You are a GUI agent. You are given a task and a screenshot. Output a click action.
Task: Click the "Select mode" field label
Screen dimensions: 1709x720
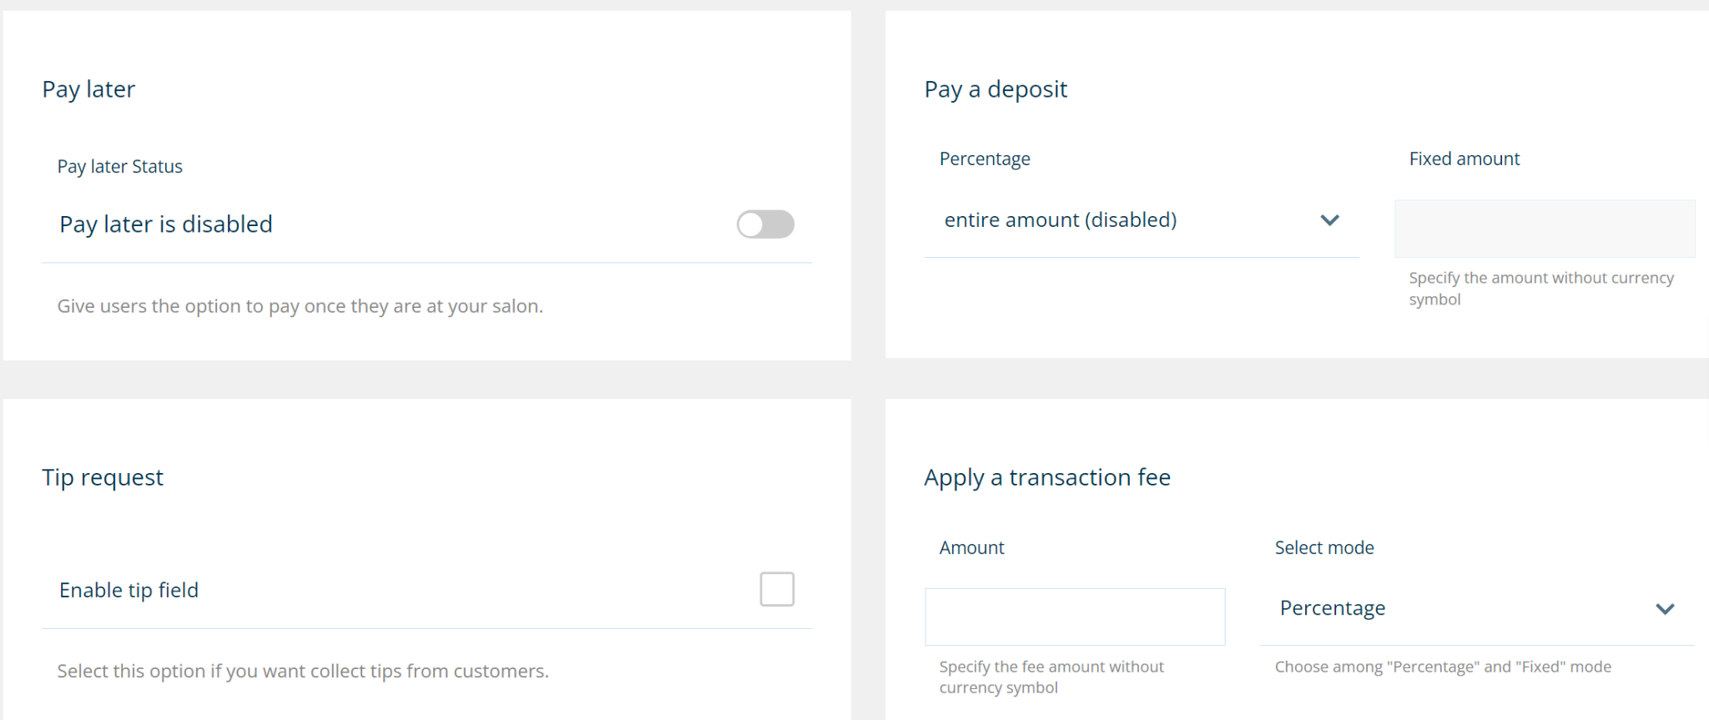(x=1324, y=548)
